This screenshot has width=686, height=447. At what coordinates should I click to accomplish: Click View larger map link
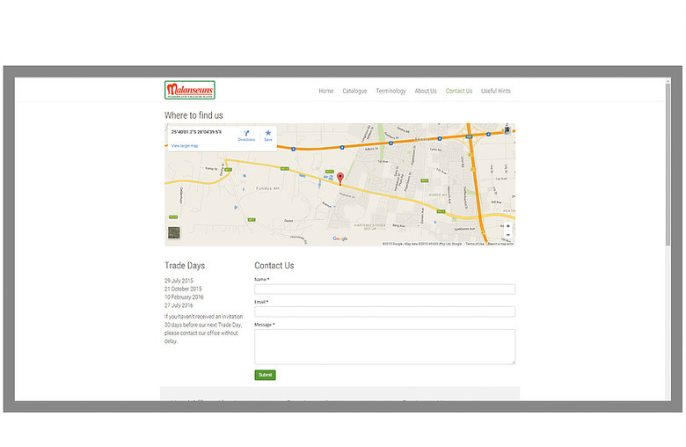coord(185,145)
